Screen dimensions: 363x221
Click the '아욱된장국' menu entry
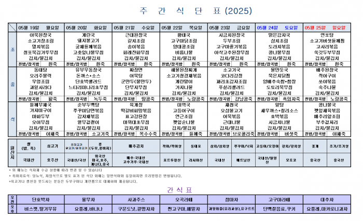click(40, 35)
